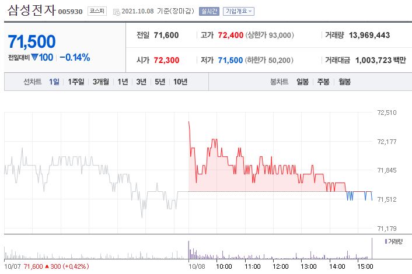This screenshot has height=274, width=412.
Task: Click the 72,510 y-axis label
Action: click(387, 113)
